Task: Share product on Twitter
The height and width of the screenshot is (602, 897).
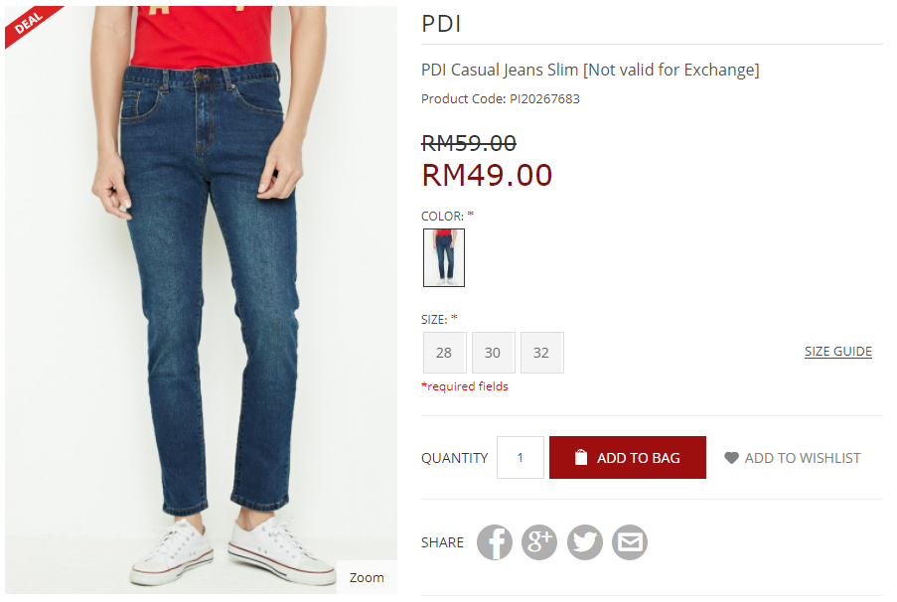Action: (585, 542)
